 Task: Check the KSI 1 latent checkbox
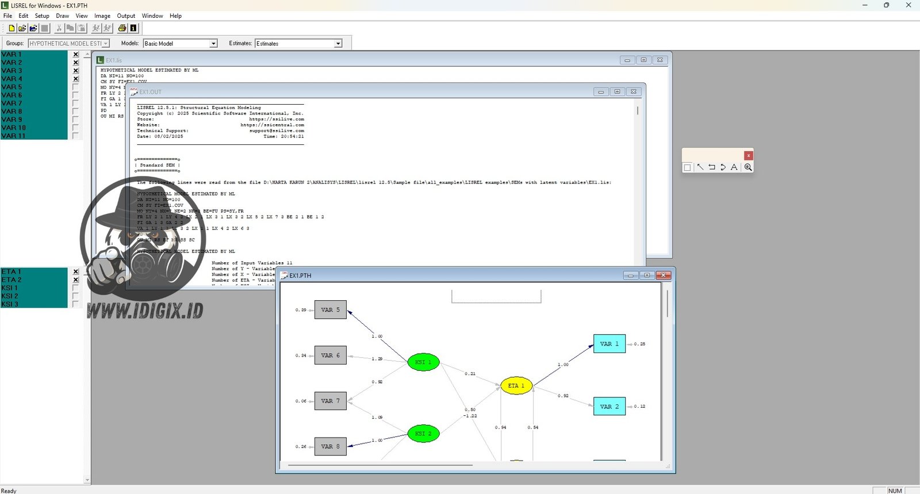[75, 288]
